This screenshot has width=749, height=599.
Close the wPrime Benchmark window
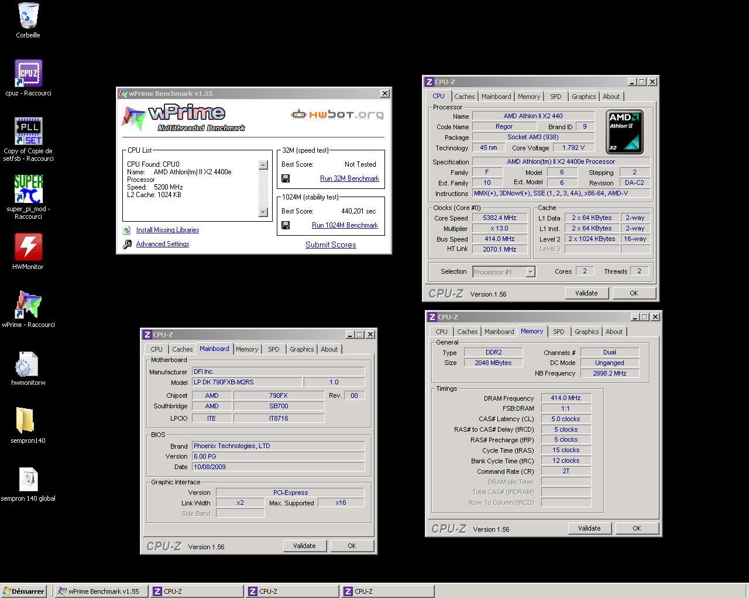(385, 94)
